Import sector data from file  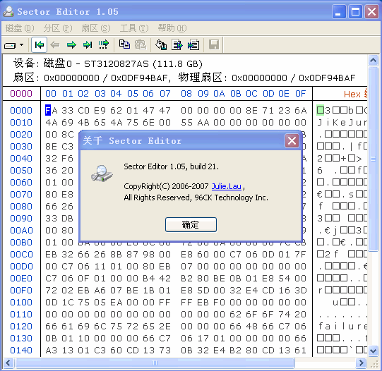[x=193, y=44]
